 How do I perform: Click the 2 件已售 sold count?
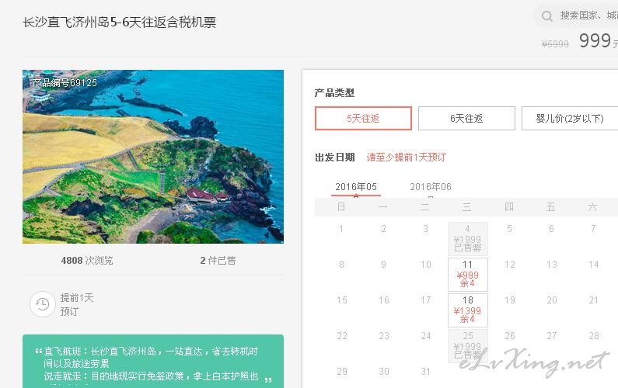point(218,261)
